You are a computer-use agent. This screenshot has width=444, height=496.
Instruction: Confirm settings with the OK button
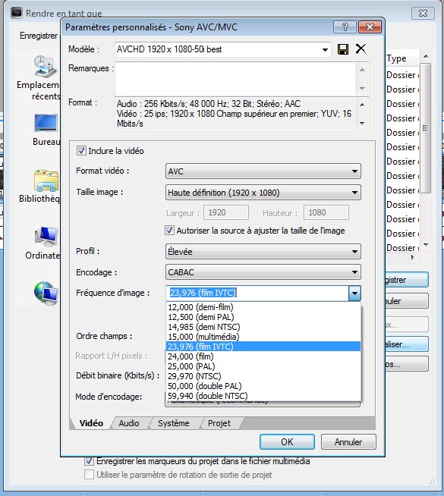point(287,441)
